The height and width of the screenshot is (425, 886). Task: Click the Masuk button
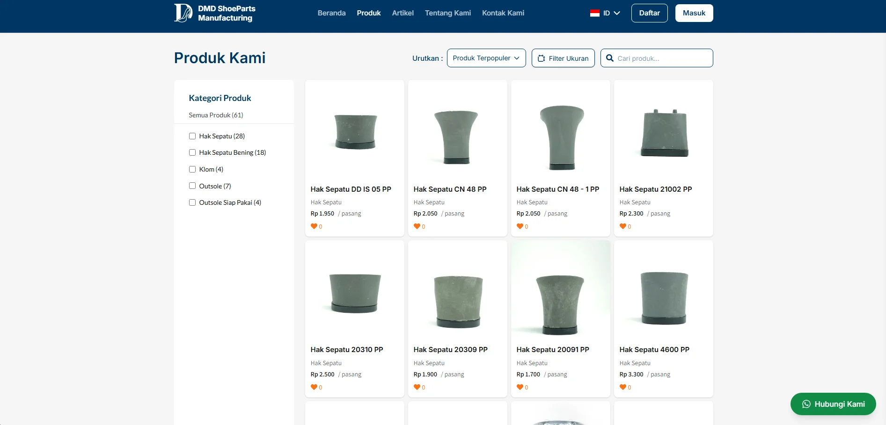(x=694, y=13)
